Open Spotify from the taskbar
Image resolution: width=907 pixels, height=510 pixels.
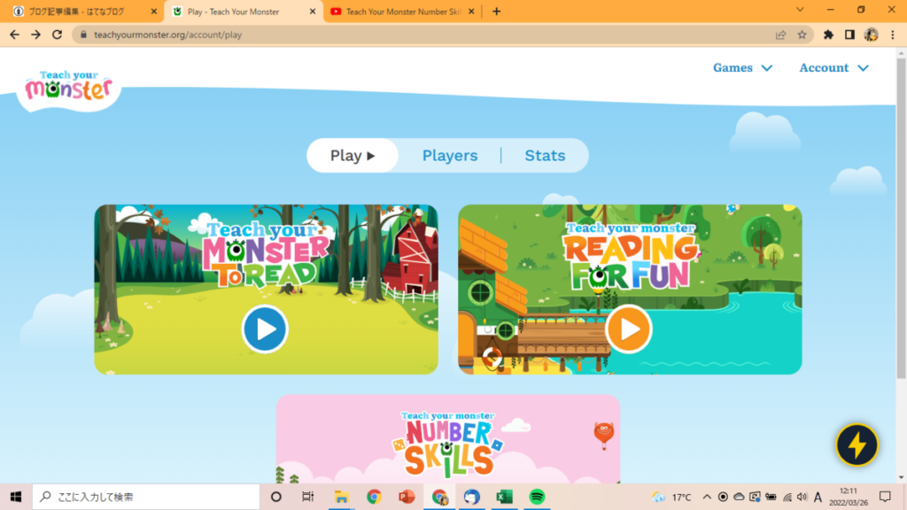pos(537,497)
